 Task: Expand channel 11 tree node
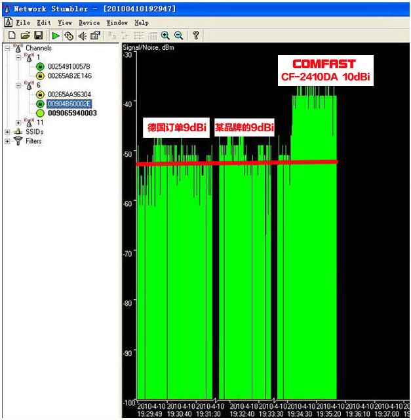(x=18, y=123)
